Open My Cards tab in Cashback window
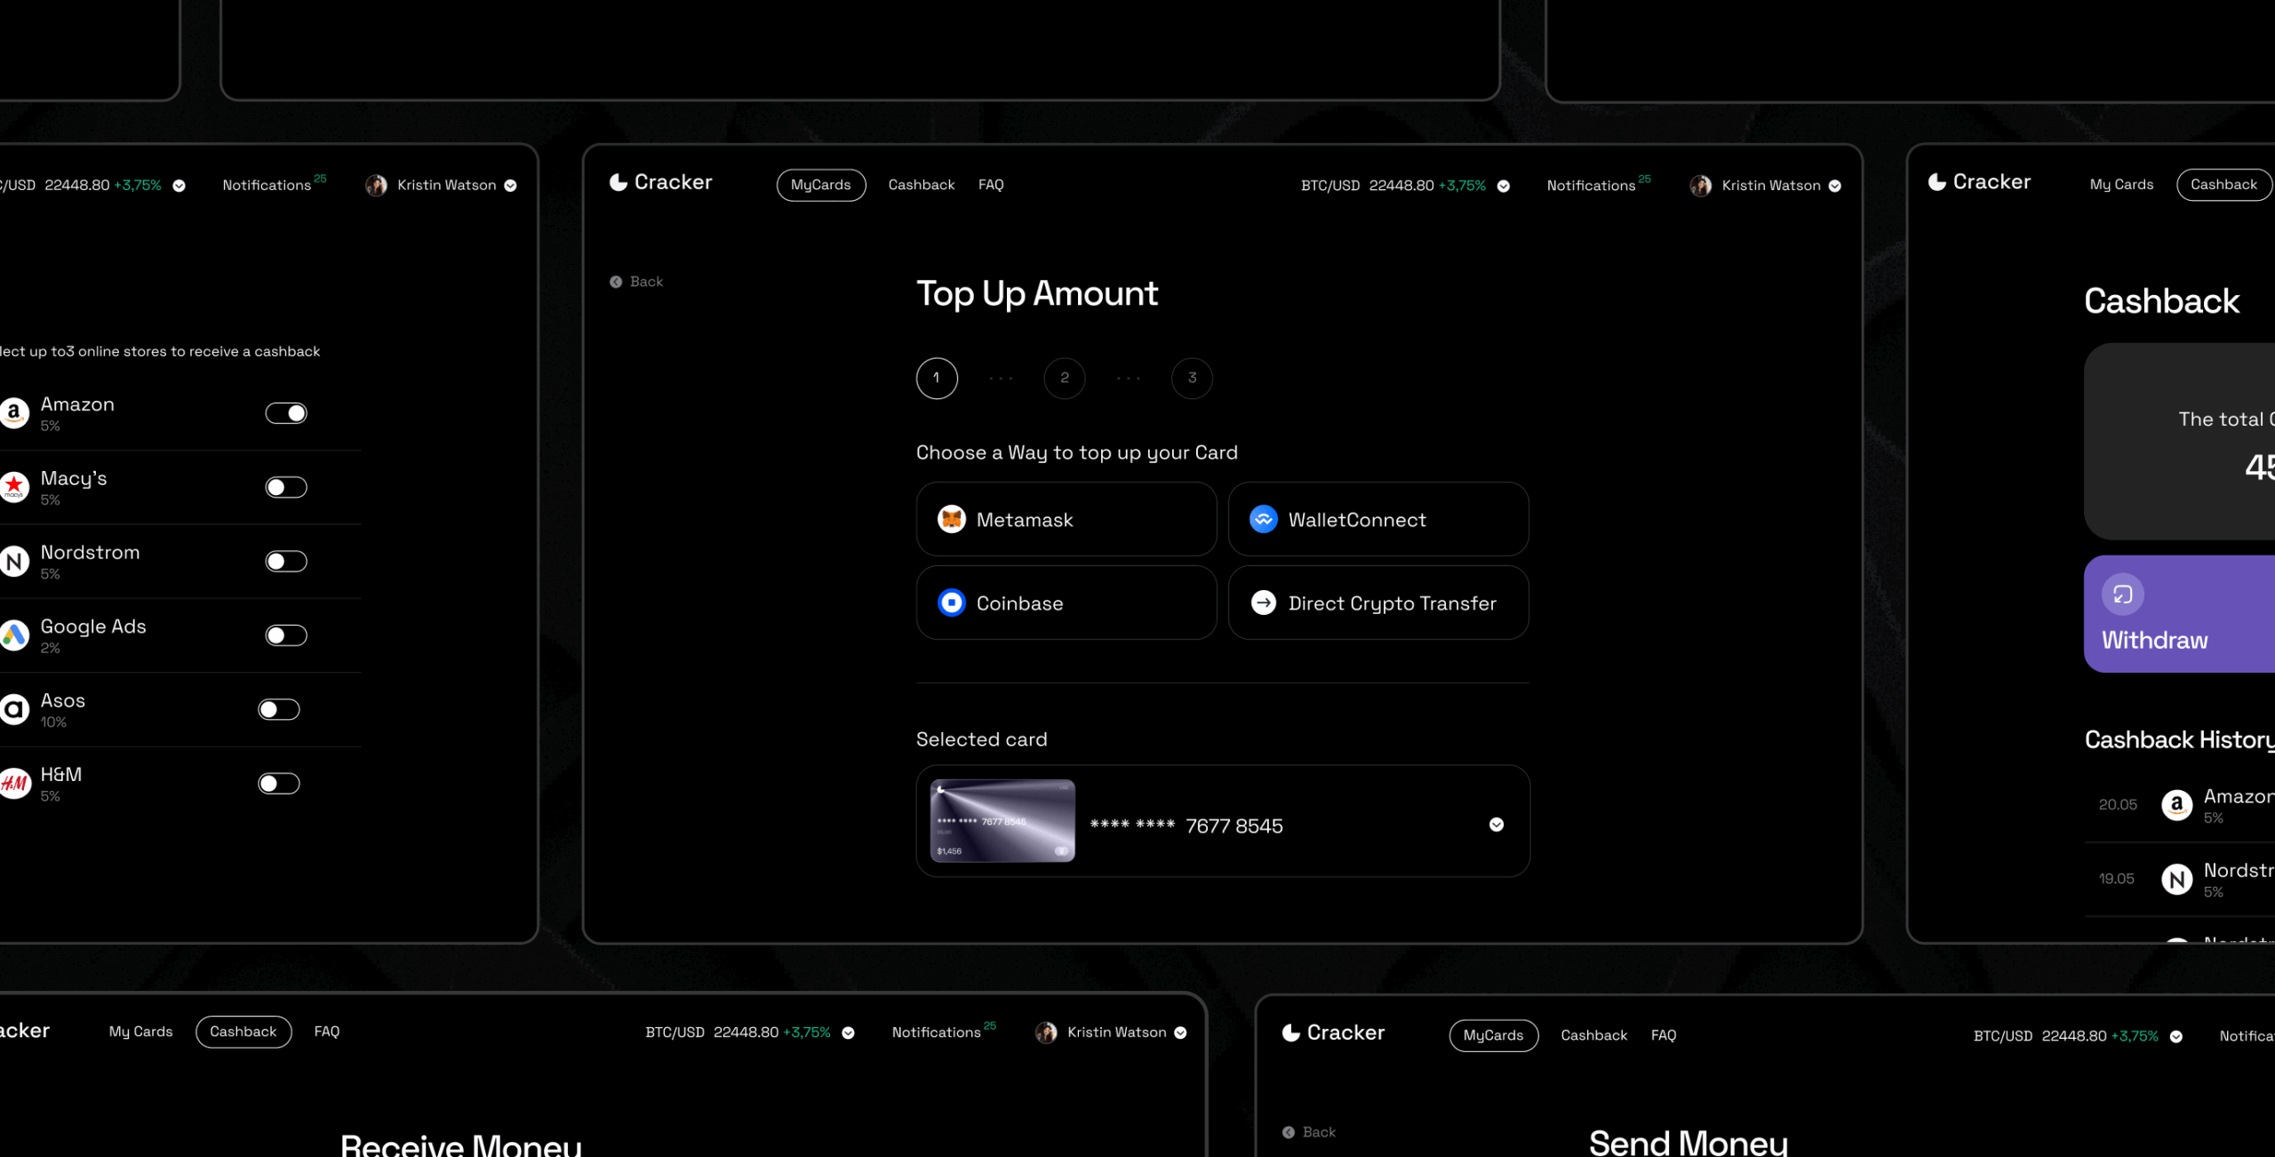This screenshot has height=1157, width=2275. pos(2121,185)
